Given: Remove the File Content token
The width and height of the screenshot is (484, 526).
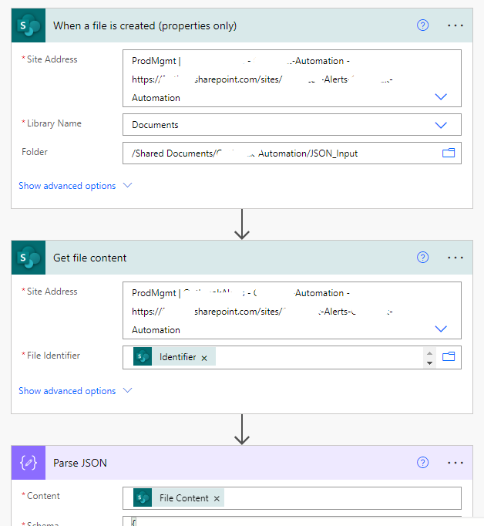Looking at the screenshot, I should [x=217, y=498].
